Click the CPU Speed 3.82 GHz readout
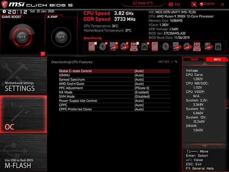 pos(108,13)
